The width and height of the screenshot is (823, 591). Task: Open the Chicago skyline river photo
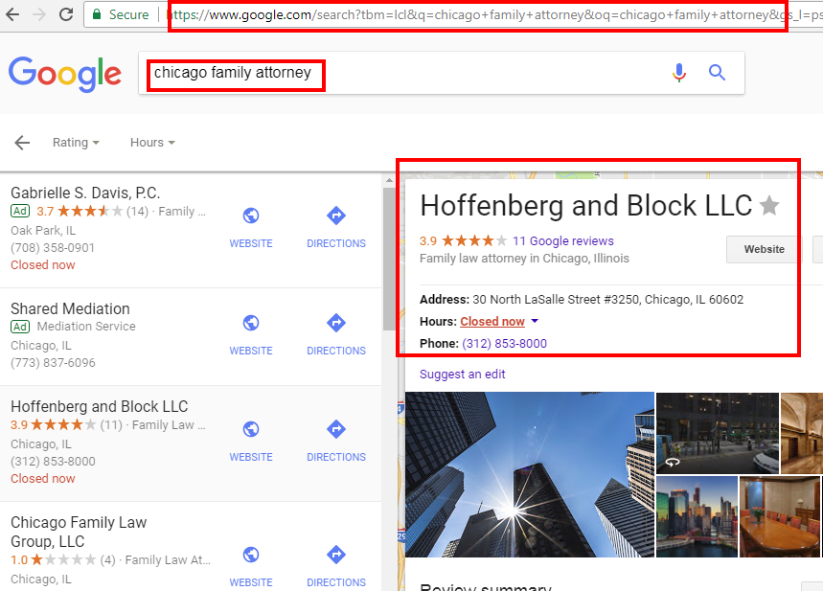tap(697, 517)
